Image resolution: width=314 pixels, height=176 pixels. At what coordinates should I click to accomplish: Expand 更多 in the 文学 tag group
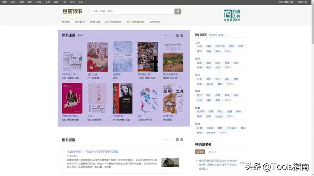pos(228,51)
